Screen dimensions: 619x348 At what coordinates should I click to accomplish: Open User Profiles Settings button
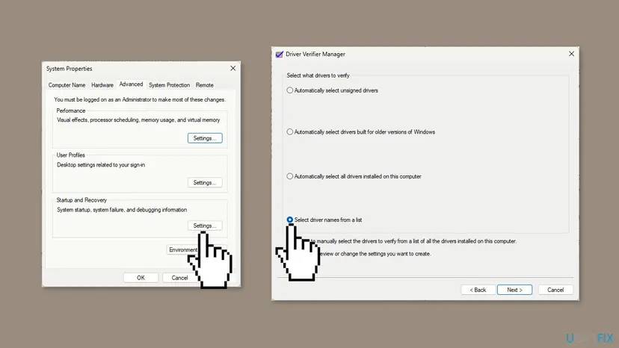click(x=205, y=183)
